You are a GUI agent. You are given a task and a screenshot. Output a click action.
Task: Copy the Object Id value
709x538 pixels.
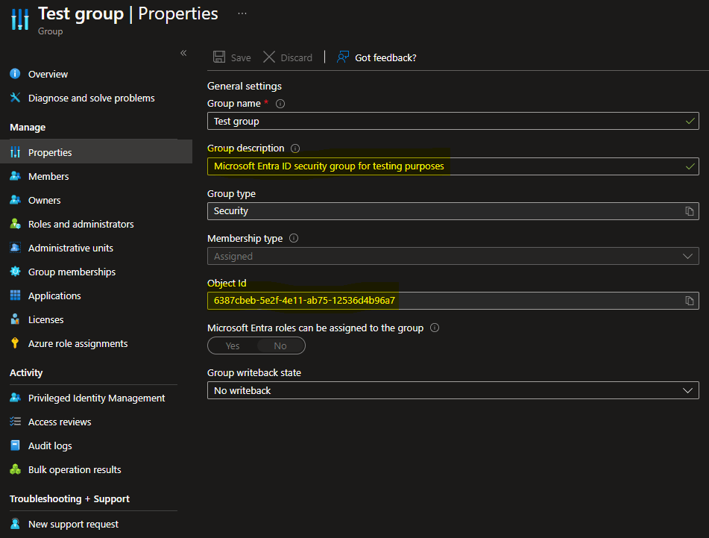click(x=690, y=301)
